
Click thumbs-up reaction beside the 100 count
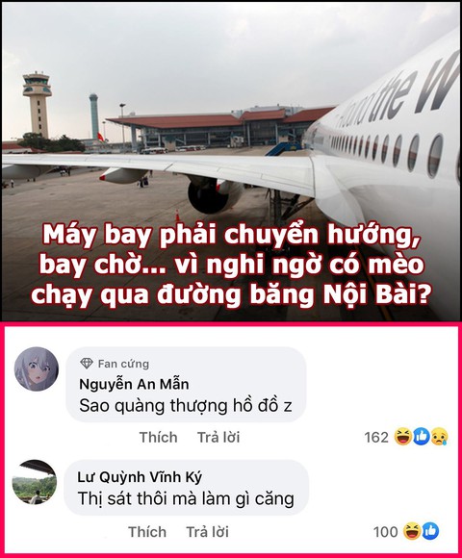pyautogui.click(x=430, y=531)
